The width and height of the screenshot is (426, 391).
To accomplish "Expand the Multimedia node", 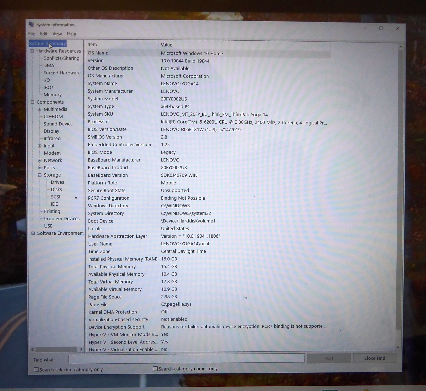I will [x=39, y=109].
